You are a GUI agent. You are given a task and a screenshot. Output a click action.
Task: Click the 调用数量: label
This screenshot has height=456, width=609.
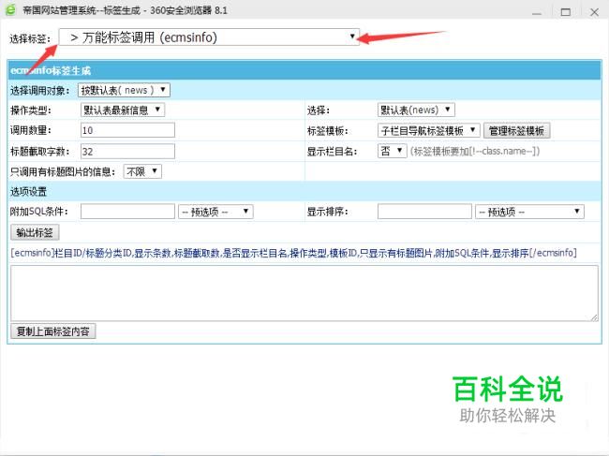point(31,130)
